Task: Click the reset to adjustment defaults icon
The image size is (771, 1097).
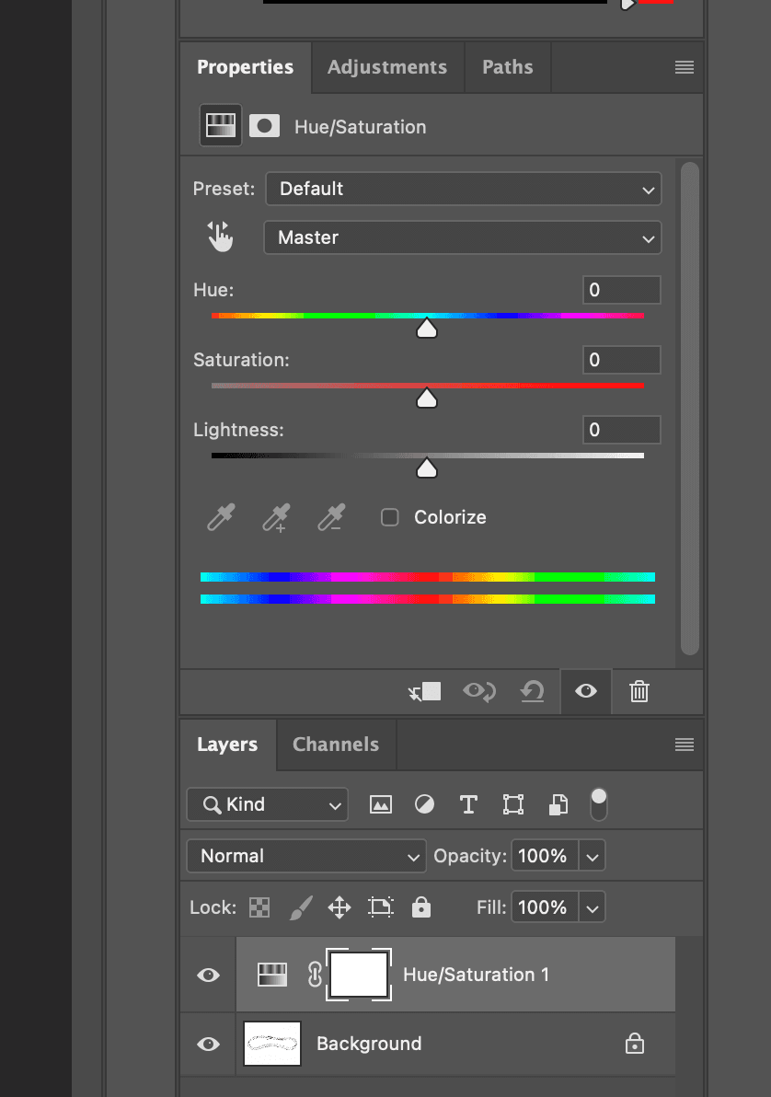Action: 532,691
